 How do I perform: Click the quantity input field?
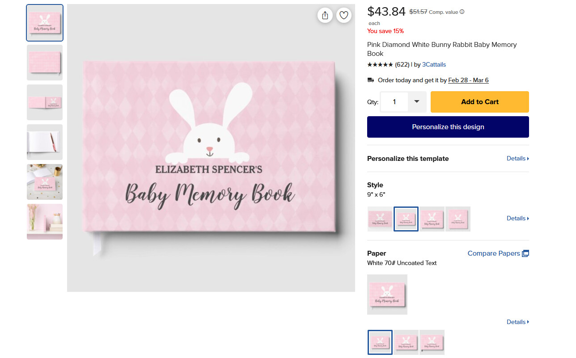click(394, 102)
